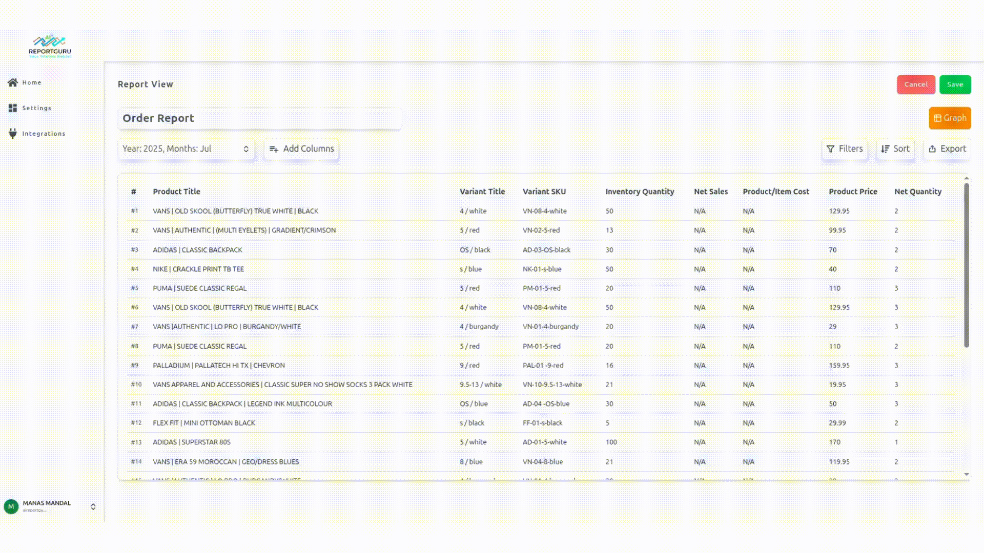Click the Sort arrow icon
The image size is (984, 553).
(885, 149)
